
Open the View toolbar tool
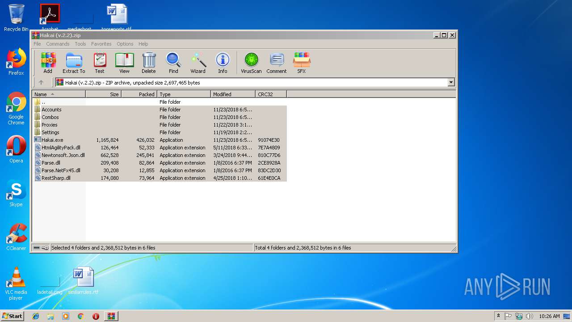pyautogui.click(x=124, y=63)
